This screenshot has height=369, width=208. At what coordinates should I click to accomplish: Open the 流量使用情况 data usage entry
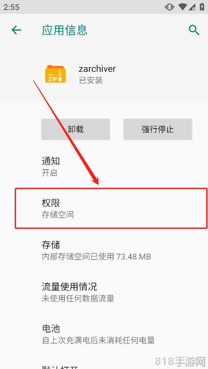tap(104, 292)
